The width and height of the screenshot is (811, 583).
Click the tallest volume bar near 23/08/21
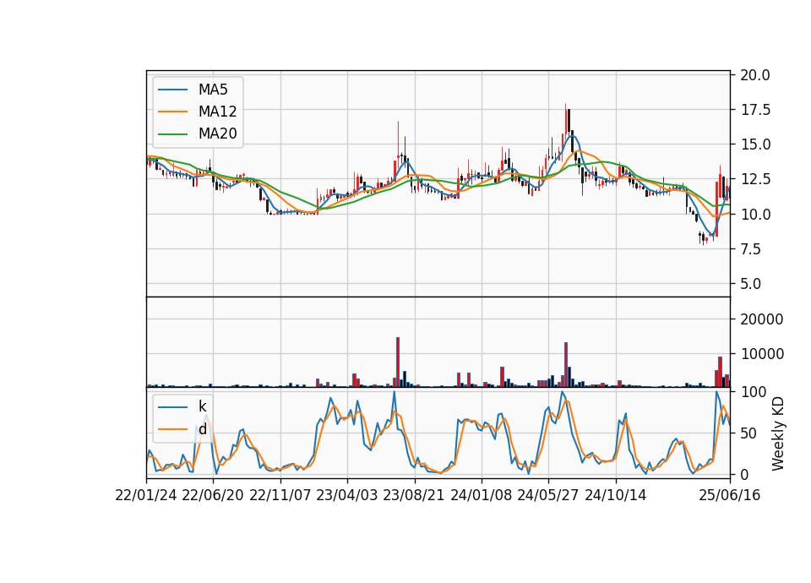(x=398, y=362)
